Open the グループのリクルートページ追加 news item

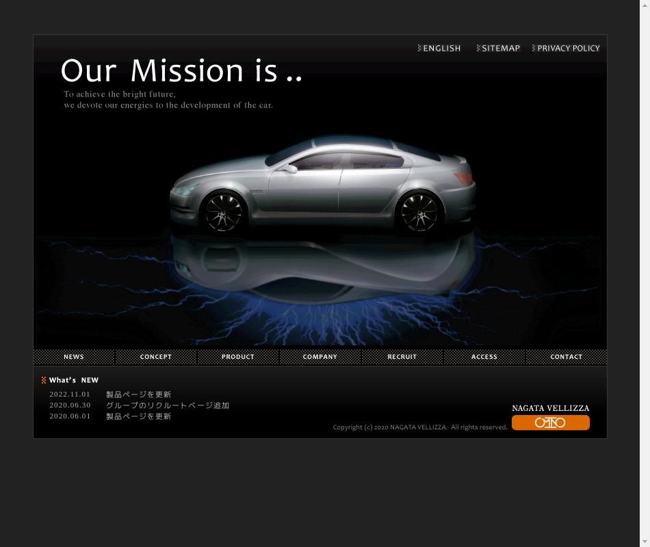tap(168, 405)
